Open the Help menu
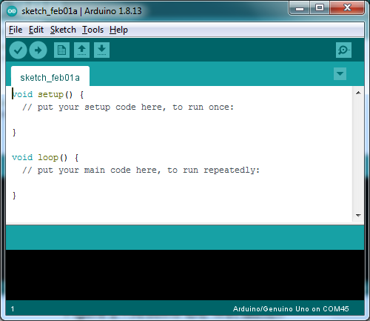The height and width of the screenshot is (321, 370). tap(118, 30)
